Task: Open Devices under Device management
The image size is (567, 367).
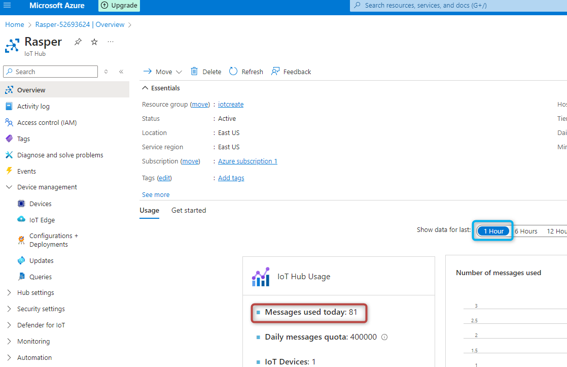Action: coord(40,204)
